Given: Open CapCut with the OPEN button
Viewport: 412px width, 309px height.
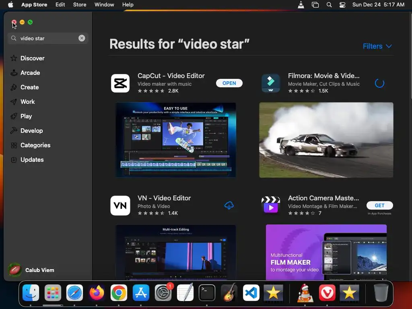Looking at the screenshot, I should click(229, 83).
